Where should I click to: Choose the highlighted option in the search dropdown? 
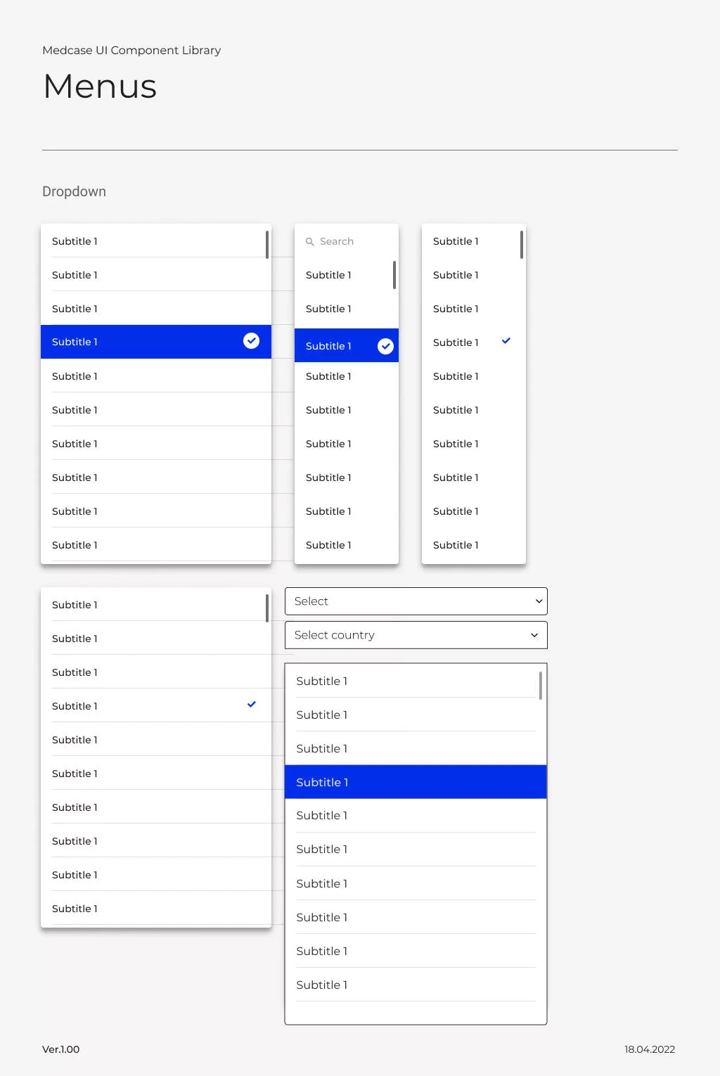337,346
